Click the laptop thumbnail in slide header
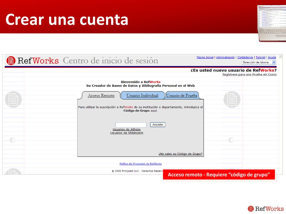 (x=271, y=23)
